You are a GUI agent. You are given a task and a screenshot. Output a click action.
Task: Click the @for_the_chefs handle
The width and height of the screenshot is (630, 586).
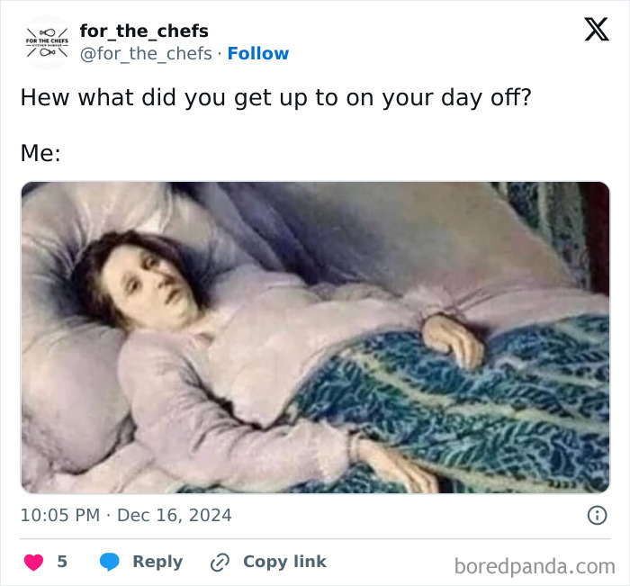coord(146,54)
